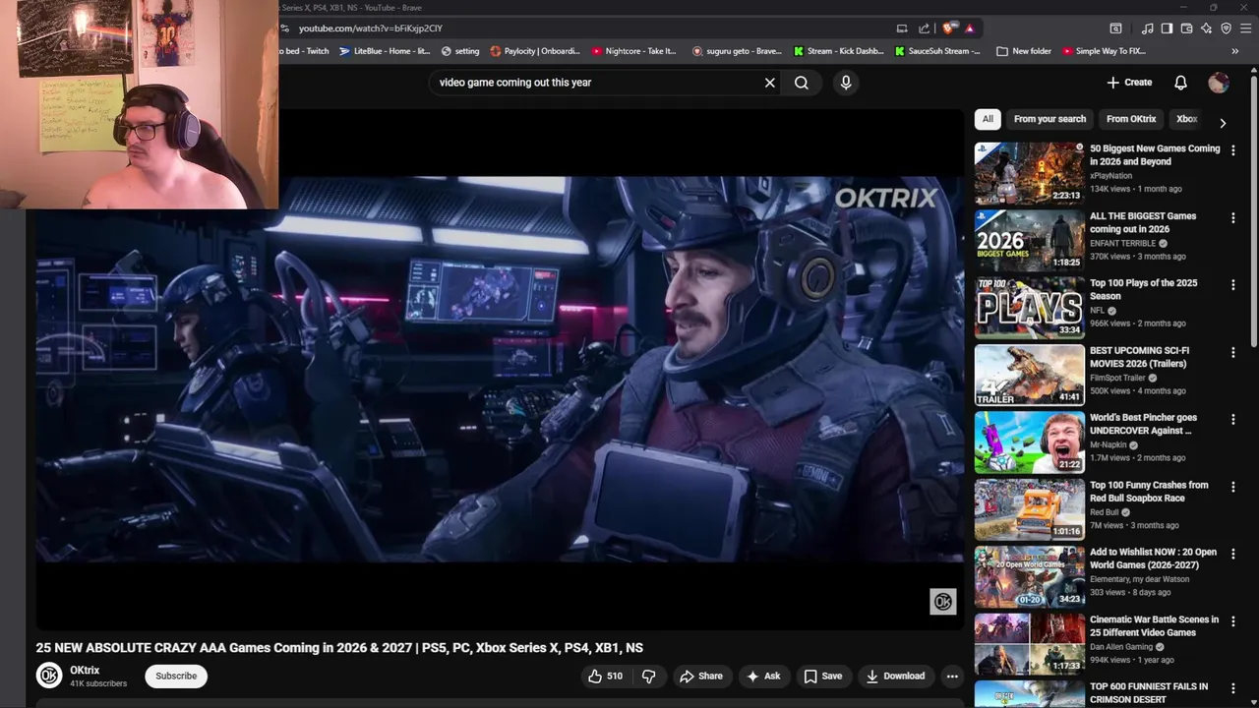Open OKtrix channel avatar
This screenshot has height=708, width=1259.
(49, 676)
